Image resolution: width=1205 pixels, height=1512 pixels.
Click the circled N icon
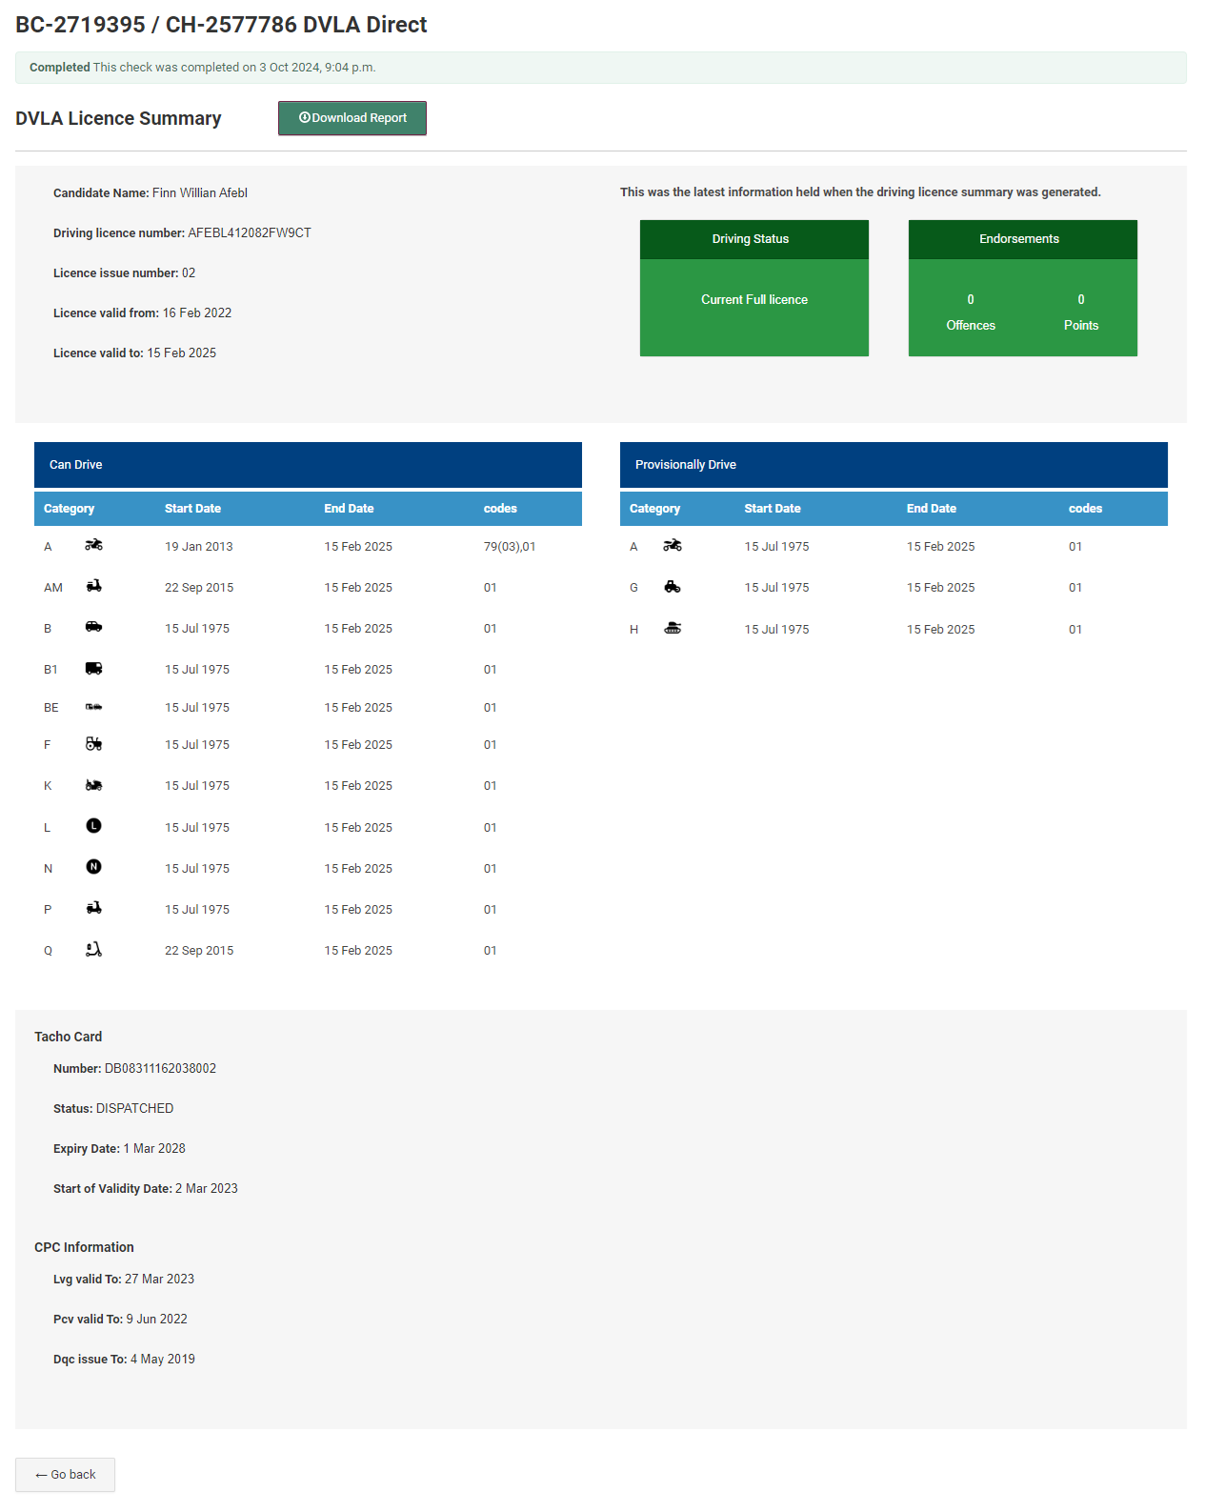pyautogui.click(x=93, y=867)
